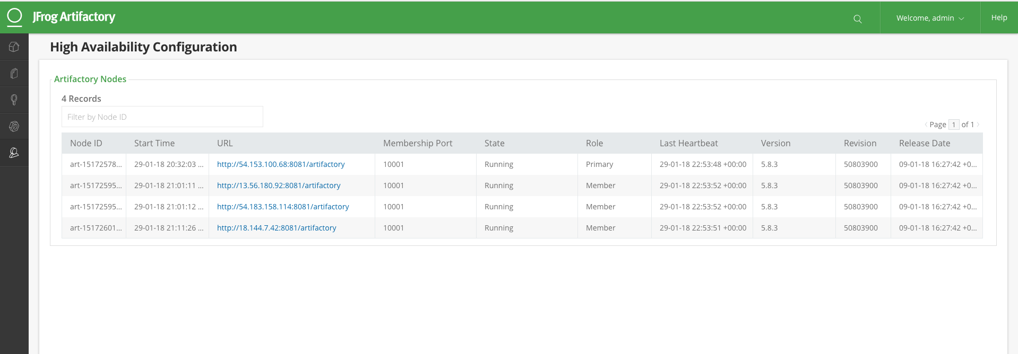Click the page number box
1018x354 pixels.
tap(953, 125)
